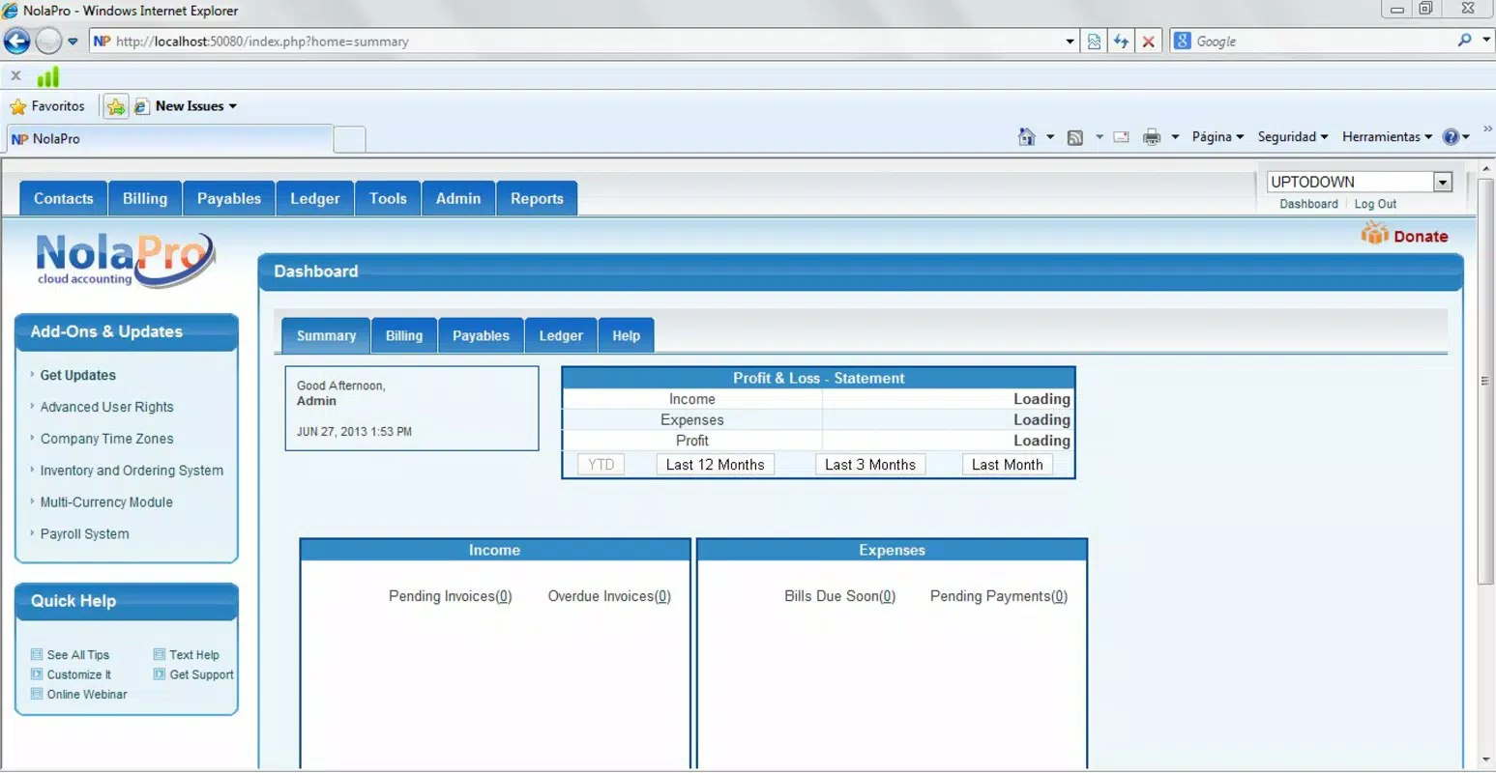Click the YTD period button
Image resolution: width=1496 pixels, height=773 pixels.
[601, 465]
